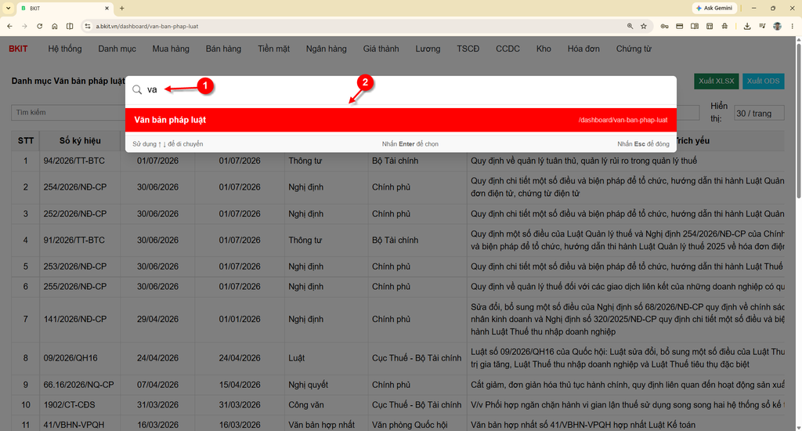Open the '30 / trang' page size dropdown
The image size is (802, 431).
pyautogui.click(x=759, y=113)
